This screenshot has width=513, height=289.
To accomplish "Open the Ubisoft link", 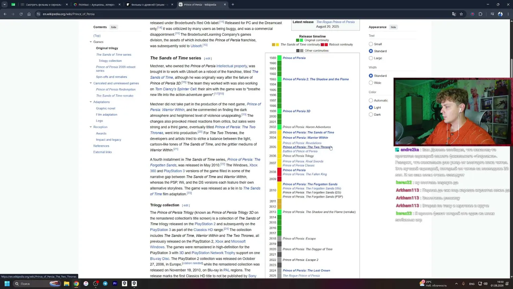I will click(196, 46).
